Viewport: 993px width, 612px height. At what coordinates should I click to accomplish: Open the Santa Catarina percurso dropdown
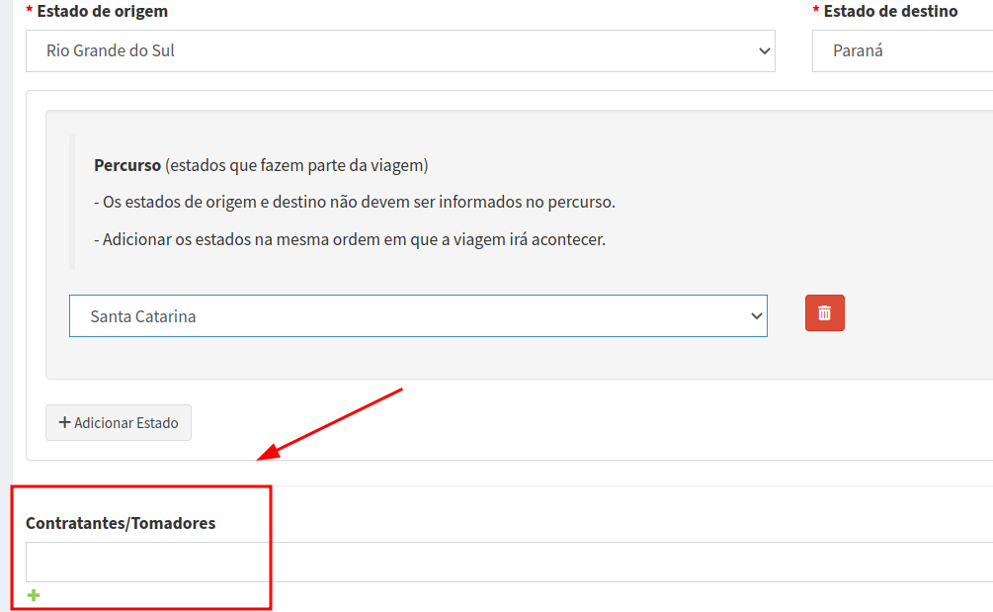417,316
